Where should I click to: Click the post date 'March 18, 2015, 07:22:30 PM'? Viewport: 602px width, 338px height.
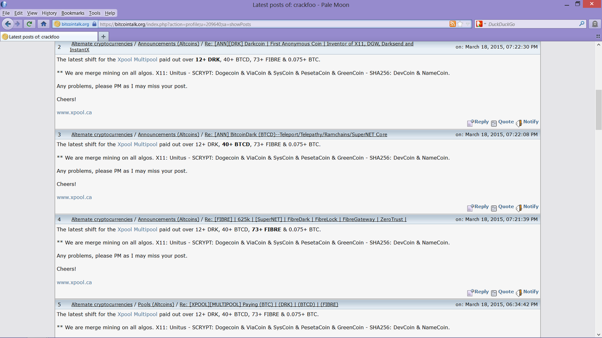501,47
